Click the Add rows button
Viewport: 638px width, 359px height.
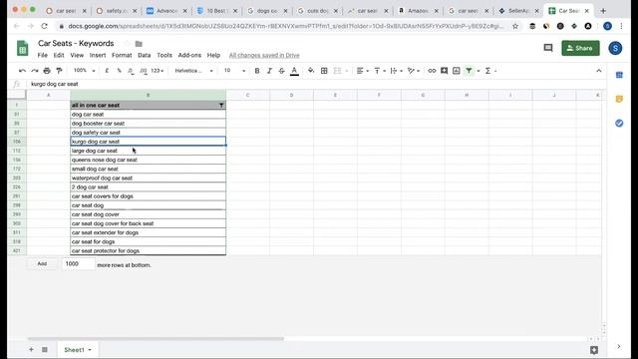pos(42,263)
